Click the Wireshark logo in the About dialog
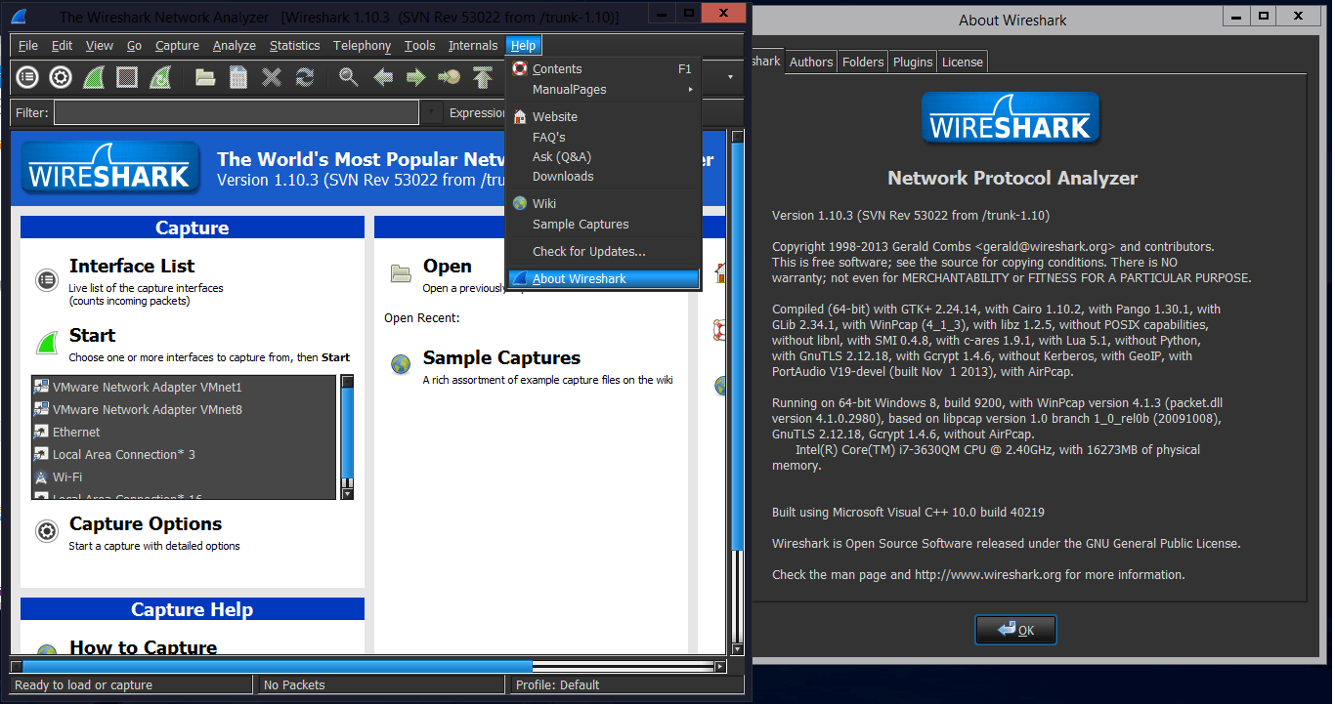Screen dimensions: 1335x704 [1012, 119]
